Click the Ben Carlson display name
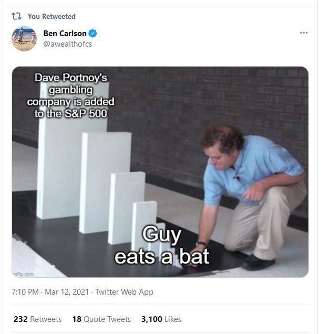Image resolution: width=321 pixels, height=334 pixels. [65, 34]
